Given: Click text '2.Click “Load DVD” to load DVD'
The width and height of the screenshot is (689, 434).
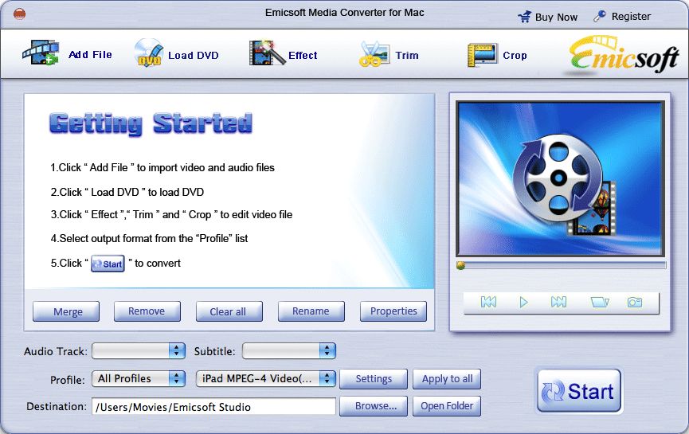Looking at the screenshot, I should (127, 192).
